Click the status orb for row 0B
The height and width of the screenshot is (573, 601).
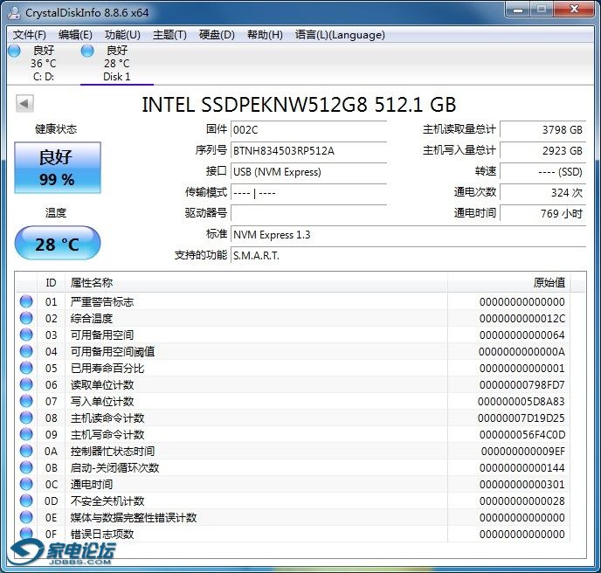pos(26,467)
